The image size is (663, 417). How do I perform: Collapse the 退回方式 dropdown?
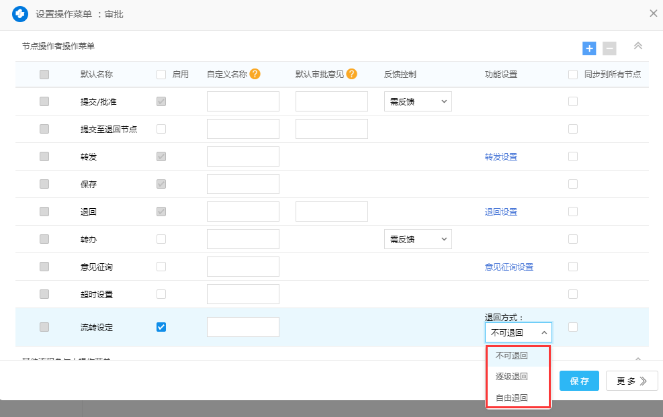[518, 332]
